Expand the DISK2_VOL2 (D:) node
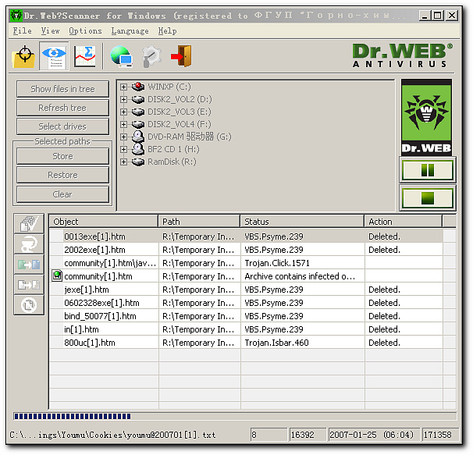 click(x=123, y=99)
